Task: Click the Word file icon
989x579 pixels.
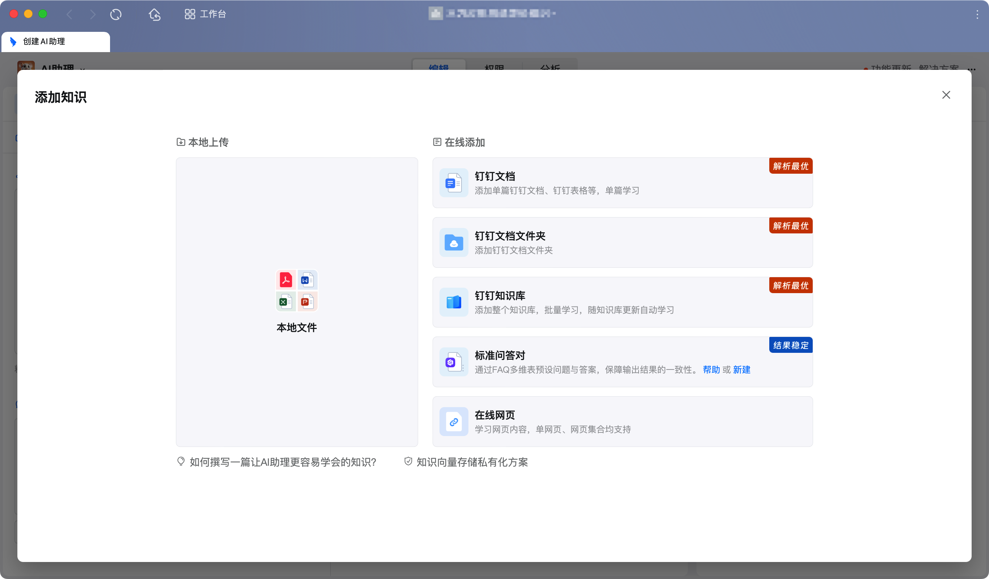Action: (307, 280)
